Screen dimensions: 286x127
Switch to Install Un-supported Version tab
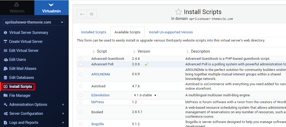[171, 32]
